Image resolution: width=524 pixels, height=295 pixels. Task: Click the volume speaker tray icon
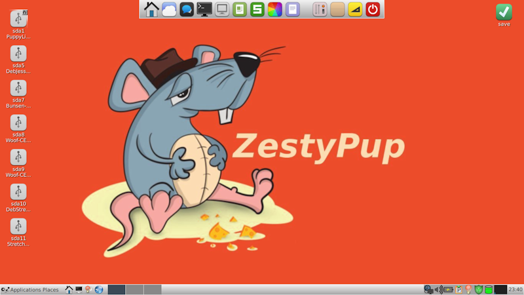click(x=438, y=290)
